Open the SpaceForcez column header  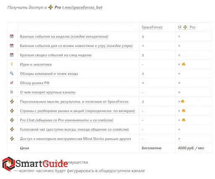tap(152, 27)
